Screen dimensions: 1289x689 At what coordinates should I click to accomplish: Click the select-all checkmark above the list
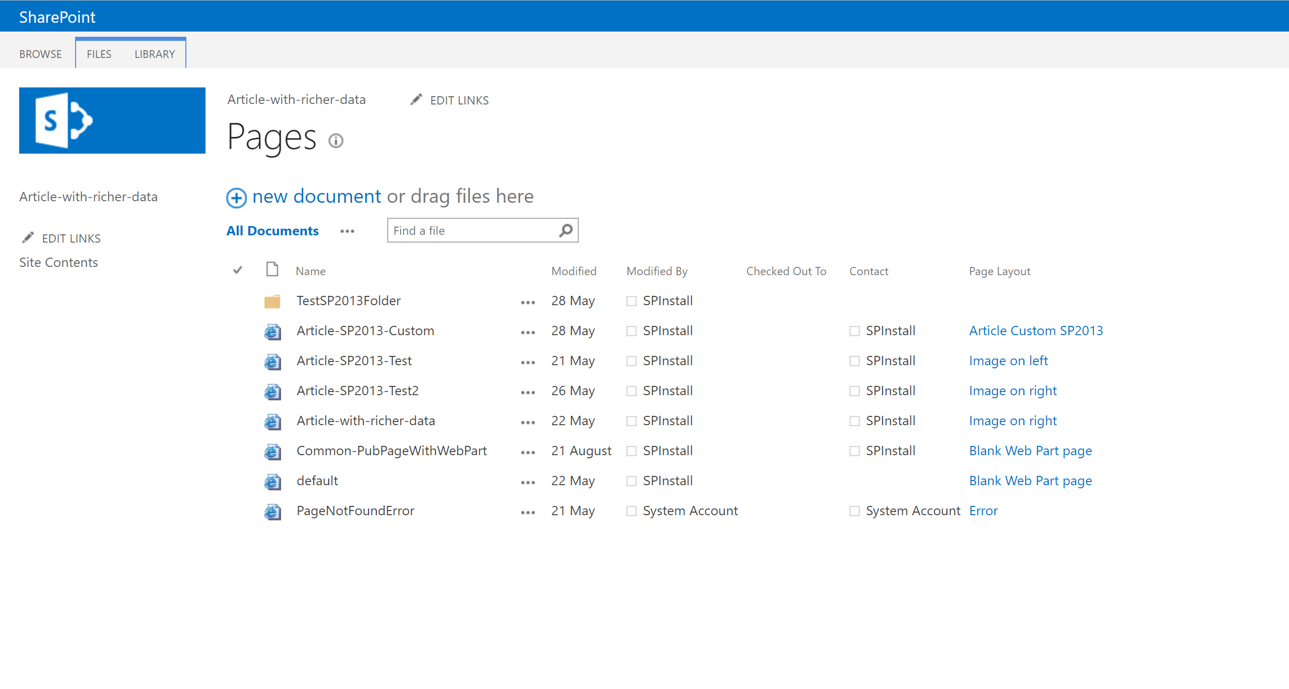pos(237,269)
